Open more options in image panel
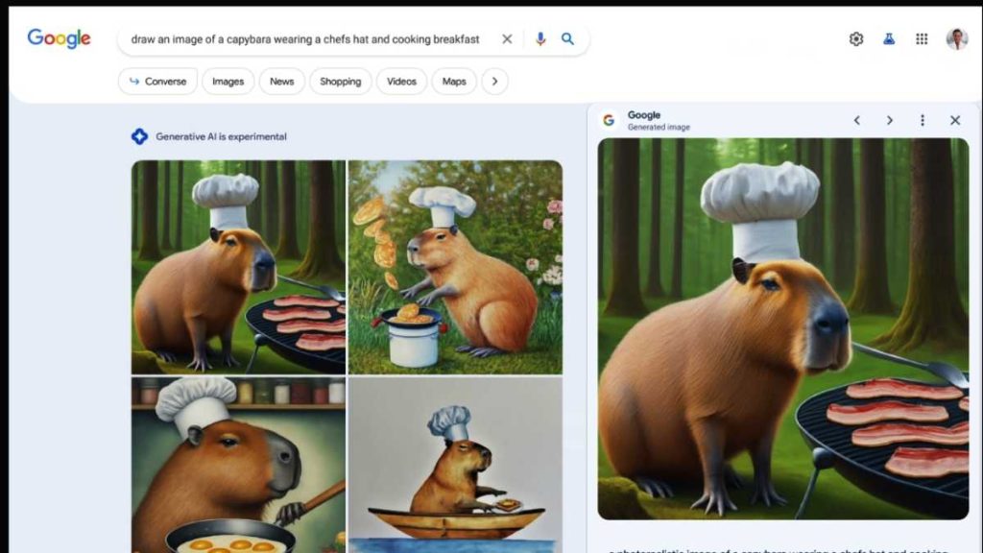The width and height of the screenshot is (983, 553). [923, 120]
